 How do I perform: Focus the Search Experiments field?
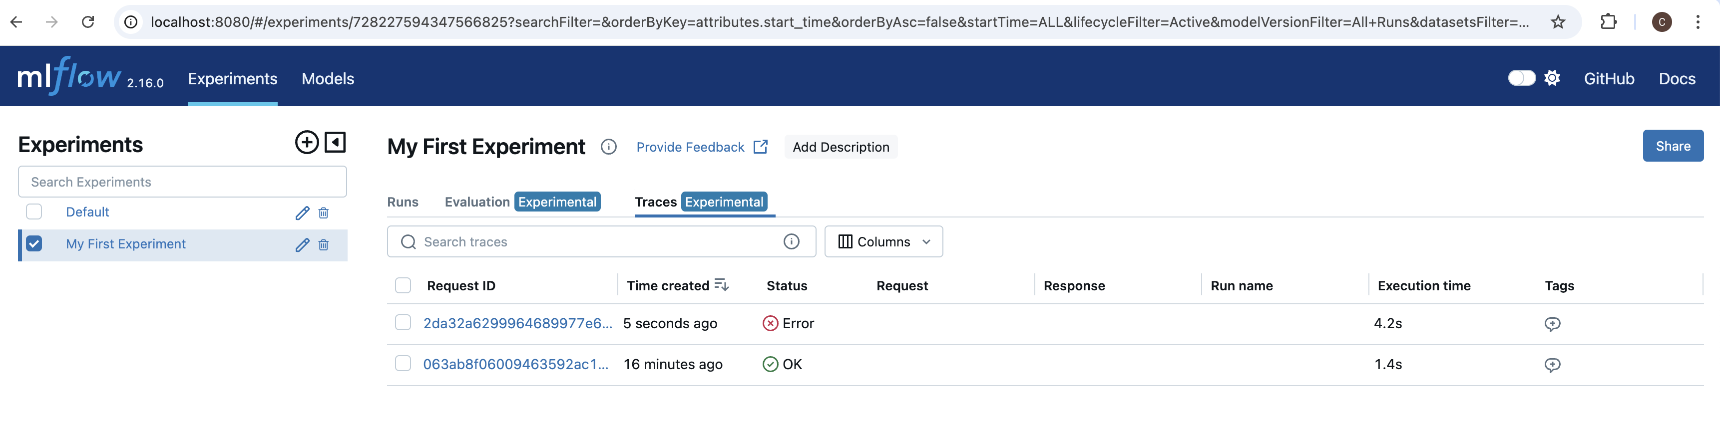[182, 182]
